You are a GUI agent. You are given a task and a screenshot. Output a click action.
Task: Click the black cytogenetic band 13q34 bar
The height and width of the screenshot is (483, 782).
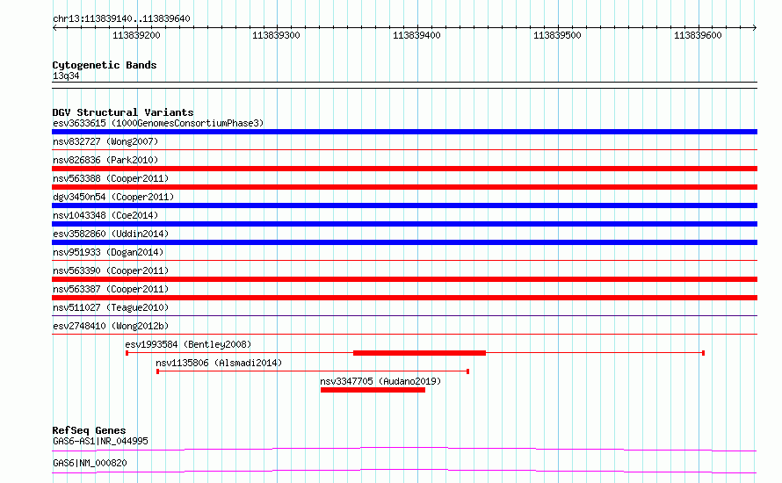pyautogui.click(x=404, y=85)
